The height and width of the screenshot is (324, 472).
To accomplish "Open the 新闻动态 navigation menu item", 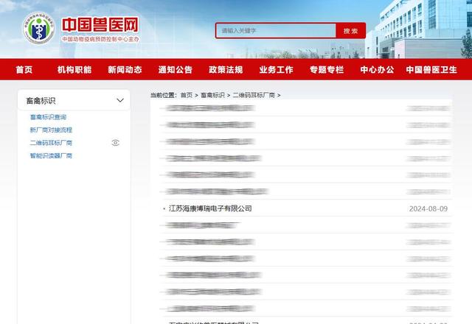I will (x=125, y=70).
